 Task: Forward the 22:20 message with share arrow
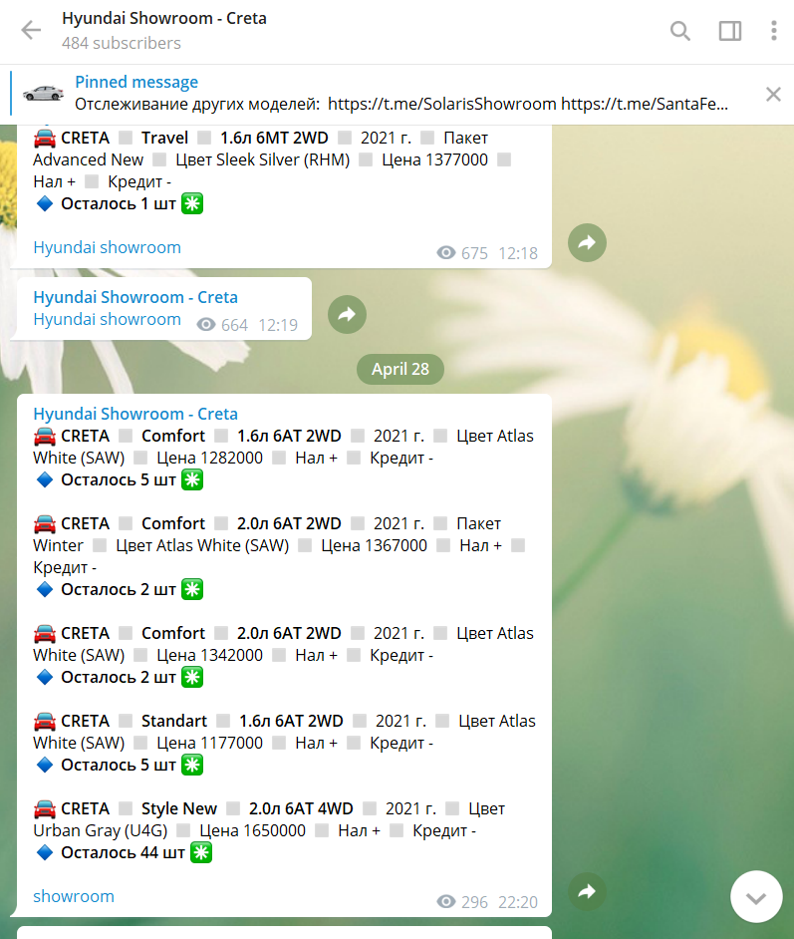587,892
